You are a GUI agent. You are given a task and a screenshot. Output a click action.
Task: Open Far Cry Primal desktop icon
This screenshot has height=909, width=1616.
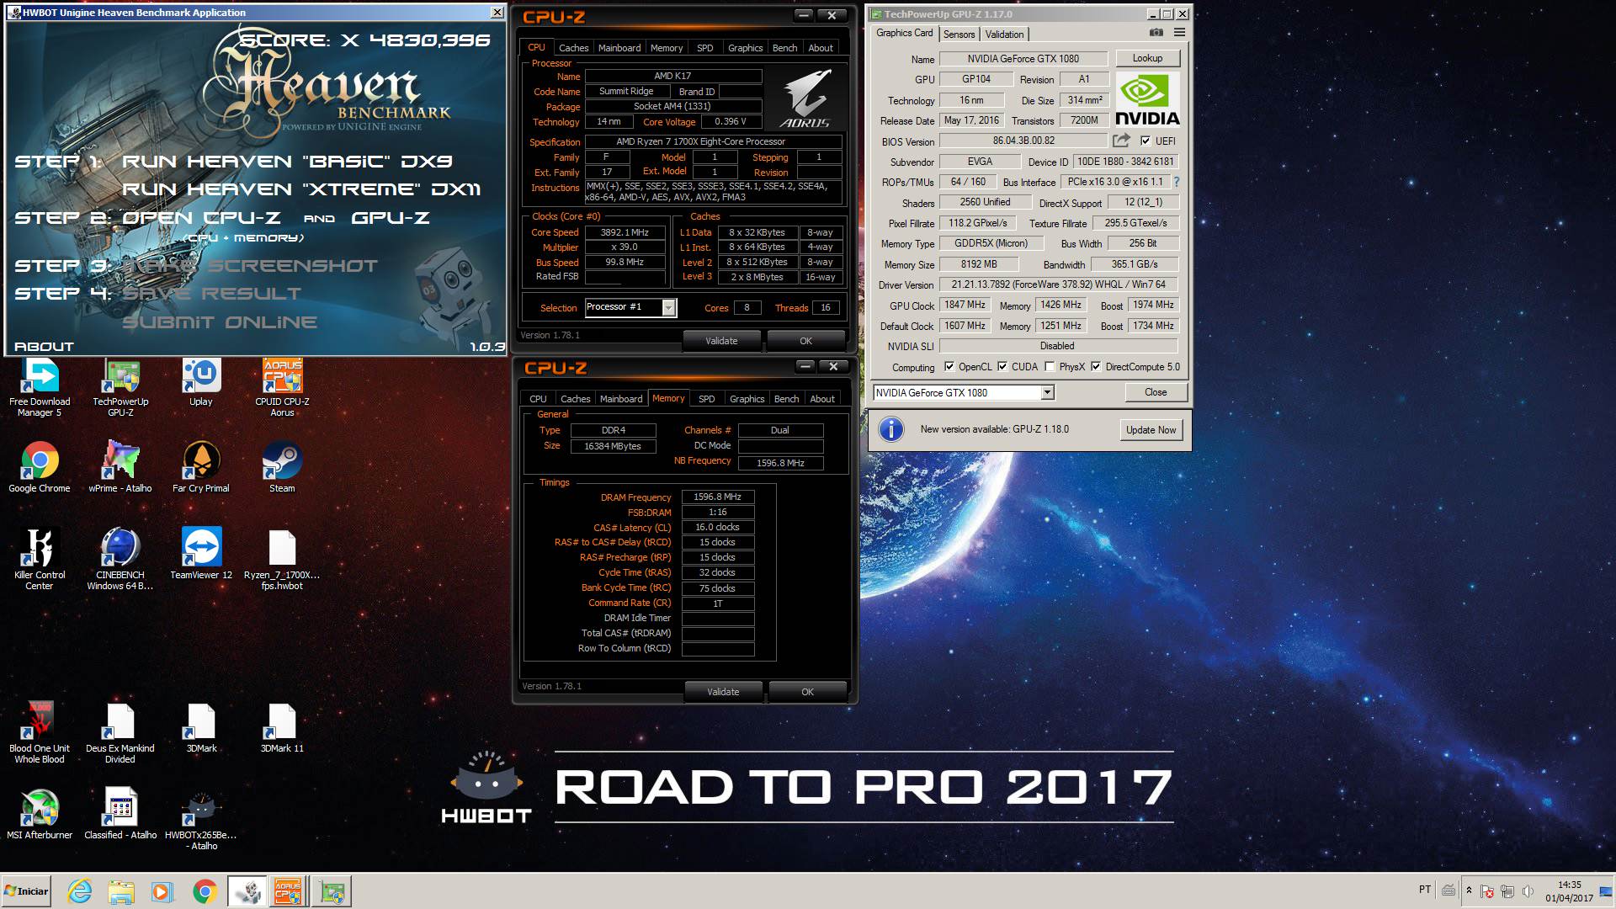(x=201, y=469)
